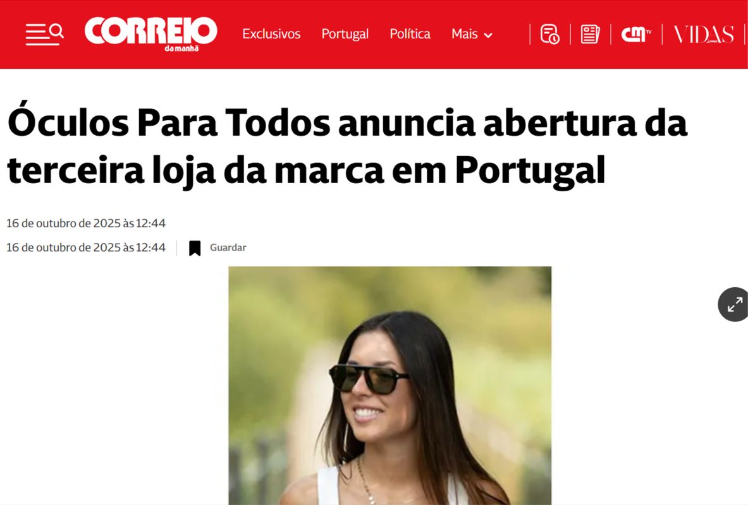Open the hamburger menu with search
Image resolution: width=748 pixels, height=505 pixels.
[44, 34]
